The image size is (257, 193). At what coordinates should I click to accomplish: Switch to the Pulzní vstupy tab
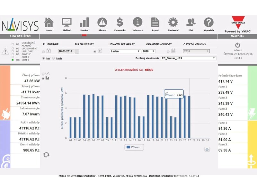coord(84,44)
